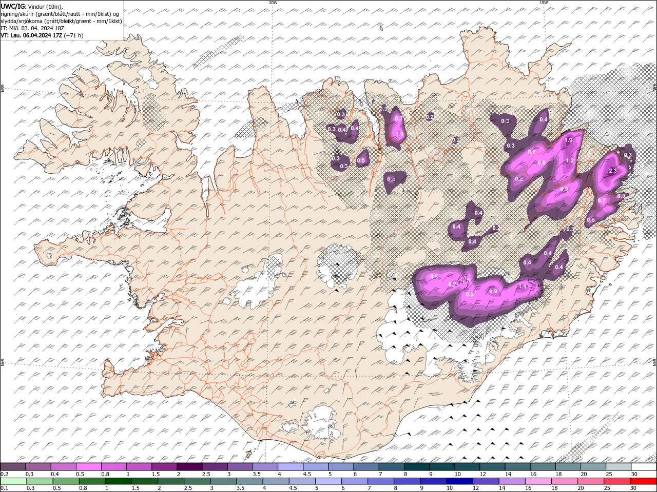Click the '20W' longitude label
This screenshot has width=657, height=492.
[x=273, y=3]
